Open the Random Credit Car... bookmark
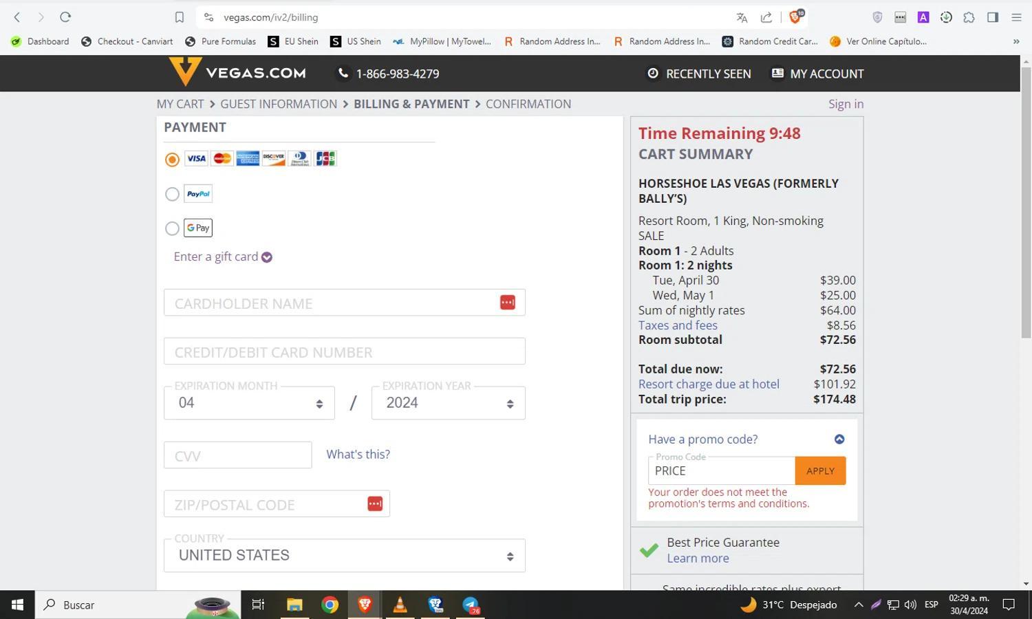The height and width of the screenshot is (619, 1032). [x=770, y=41]
